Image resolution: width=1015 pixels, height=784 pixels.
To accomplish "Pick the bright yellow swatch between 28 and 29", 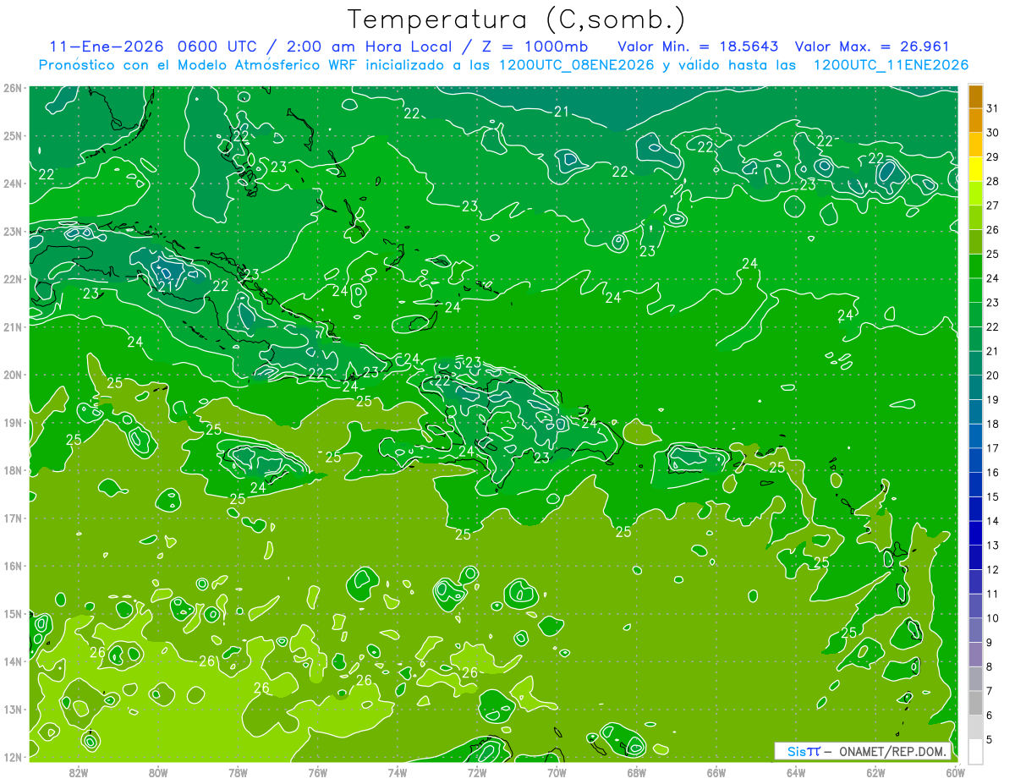I will click(x=975, y=169).
